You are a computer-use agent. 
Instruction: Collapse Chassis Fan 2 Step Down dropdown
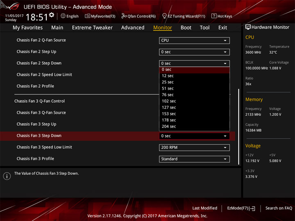tap(194, 63)
